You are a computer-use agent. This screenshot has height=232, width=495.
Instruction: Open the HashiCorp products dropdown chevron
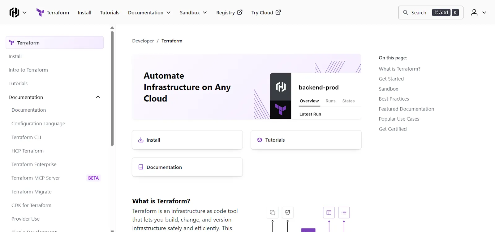pyautogui.click(x=25, y=13)
